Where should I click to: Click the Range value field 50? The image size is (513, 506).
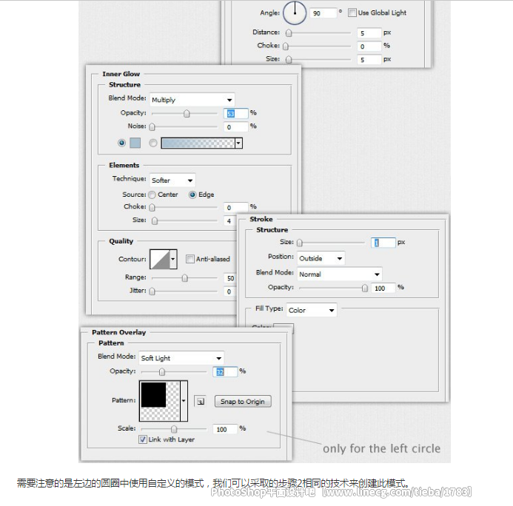[230, 278]
